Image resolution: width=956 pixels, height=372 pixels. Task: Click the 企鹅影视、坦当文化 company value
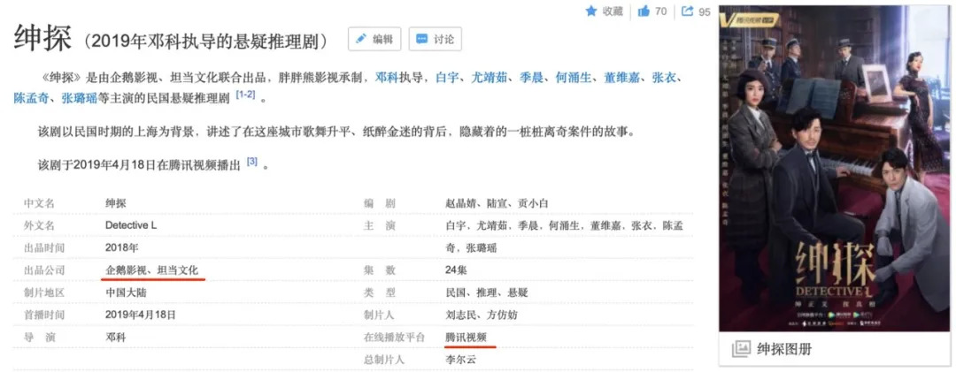click(x=152, y=270)
